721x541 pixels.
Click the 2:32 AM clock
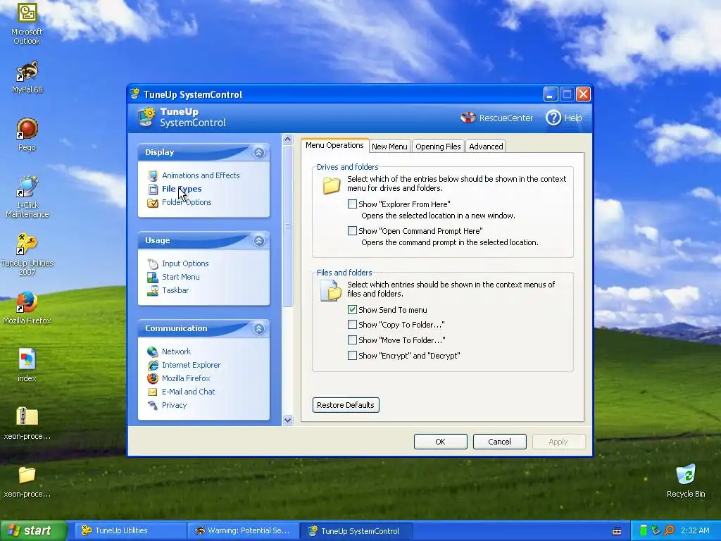coord(695,530)
